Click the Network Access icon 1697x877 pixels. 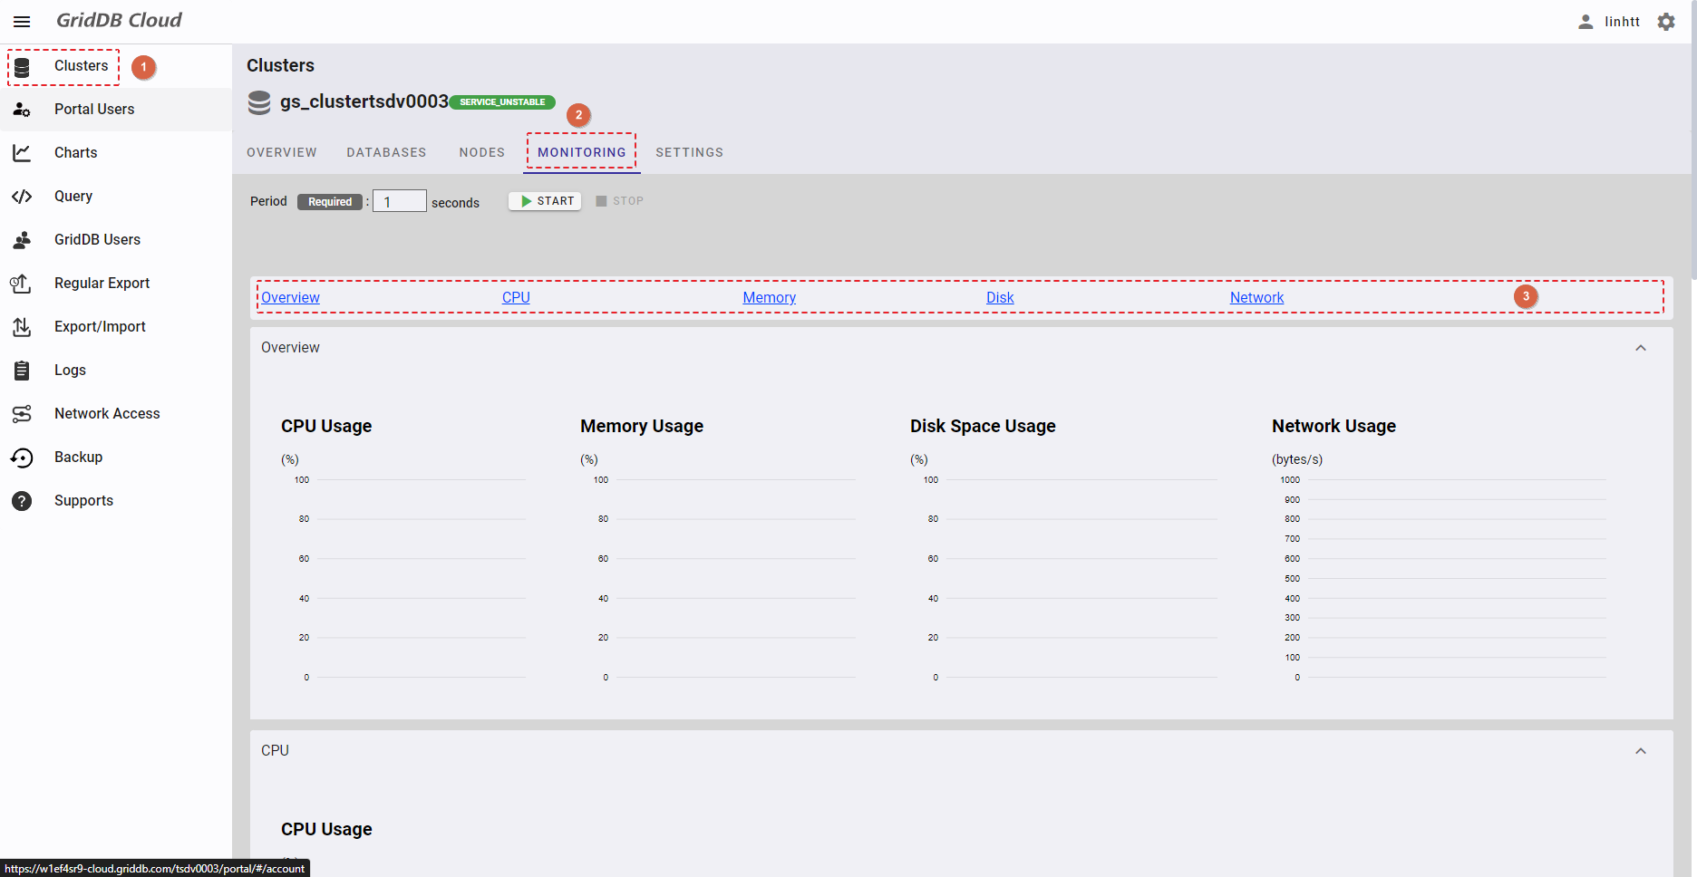pyautogui.click(x=22, y=414)
